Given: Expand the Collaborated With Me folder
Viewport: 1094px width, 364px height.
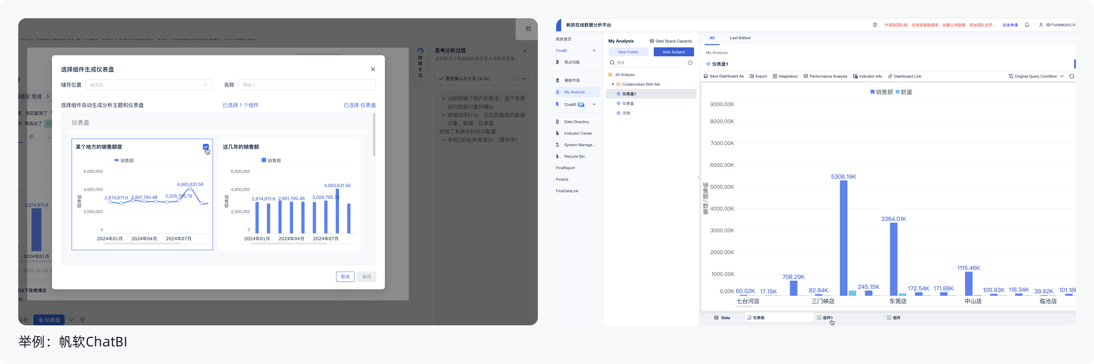Looking at the screenshot, I should pos(613,84).
